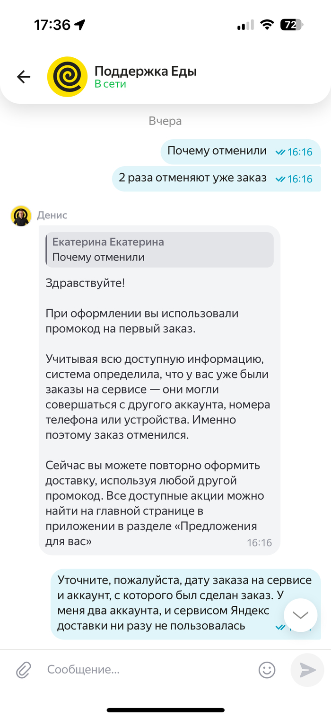Tap the paperclip attachment icon

coord(24,669)
